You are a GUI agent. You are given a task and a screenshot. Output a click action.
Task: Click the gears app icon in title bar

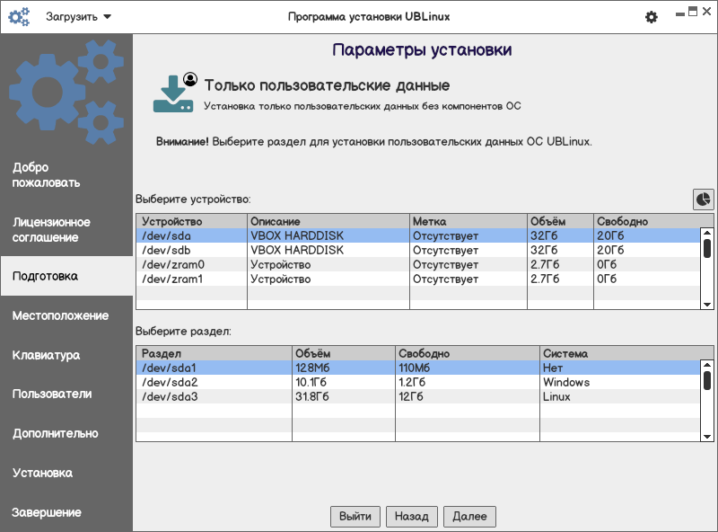coord(19,17)
